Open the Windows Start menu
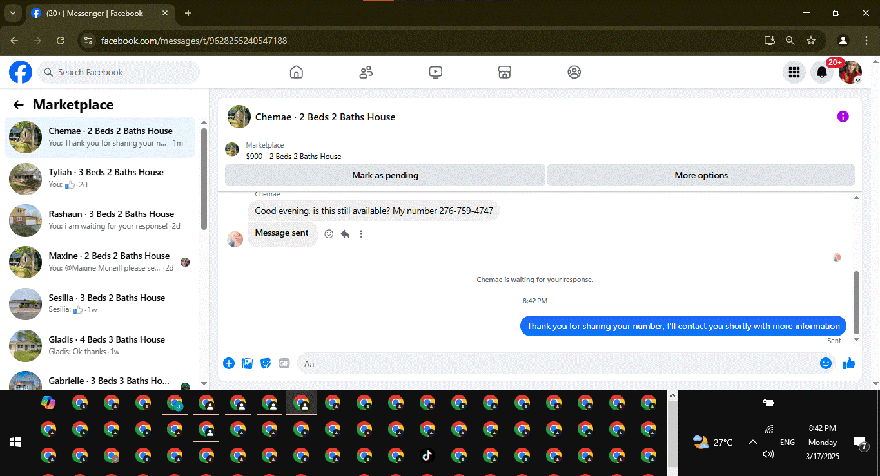The image size is (880, 476). click(15, 442)
